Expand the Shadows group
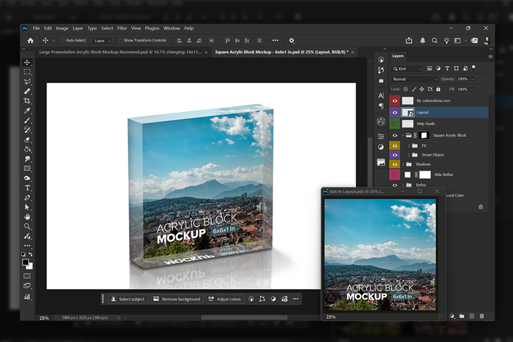 403,165
